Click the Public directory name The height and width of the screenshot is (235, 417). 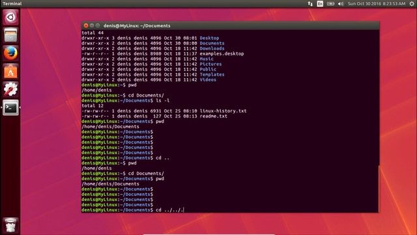click(x=208, y=69)
